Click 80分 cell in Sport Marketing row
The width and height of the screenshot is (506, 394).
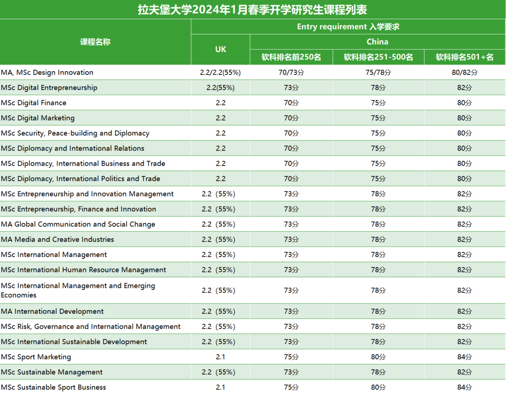(x=378, y=357)
